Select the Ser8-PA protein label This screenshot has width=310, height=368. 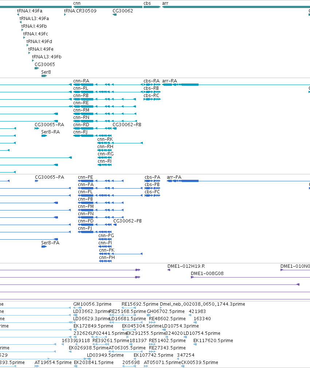pos(50,243)
